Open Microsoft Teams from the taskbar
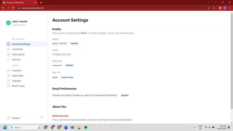Screen dimensions: 233x131 [x=72, y=128]
